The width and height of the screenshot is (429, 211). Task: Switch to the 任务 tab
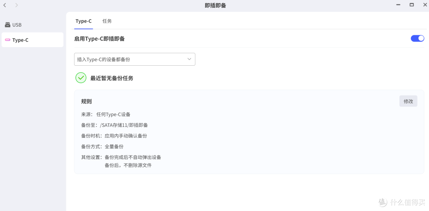[x=107, y=21]
